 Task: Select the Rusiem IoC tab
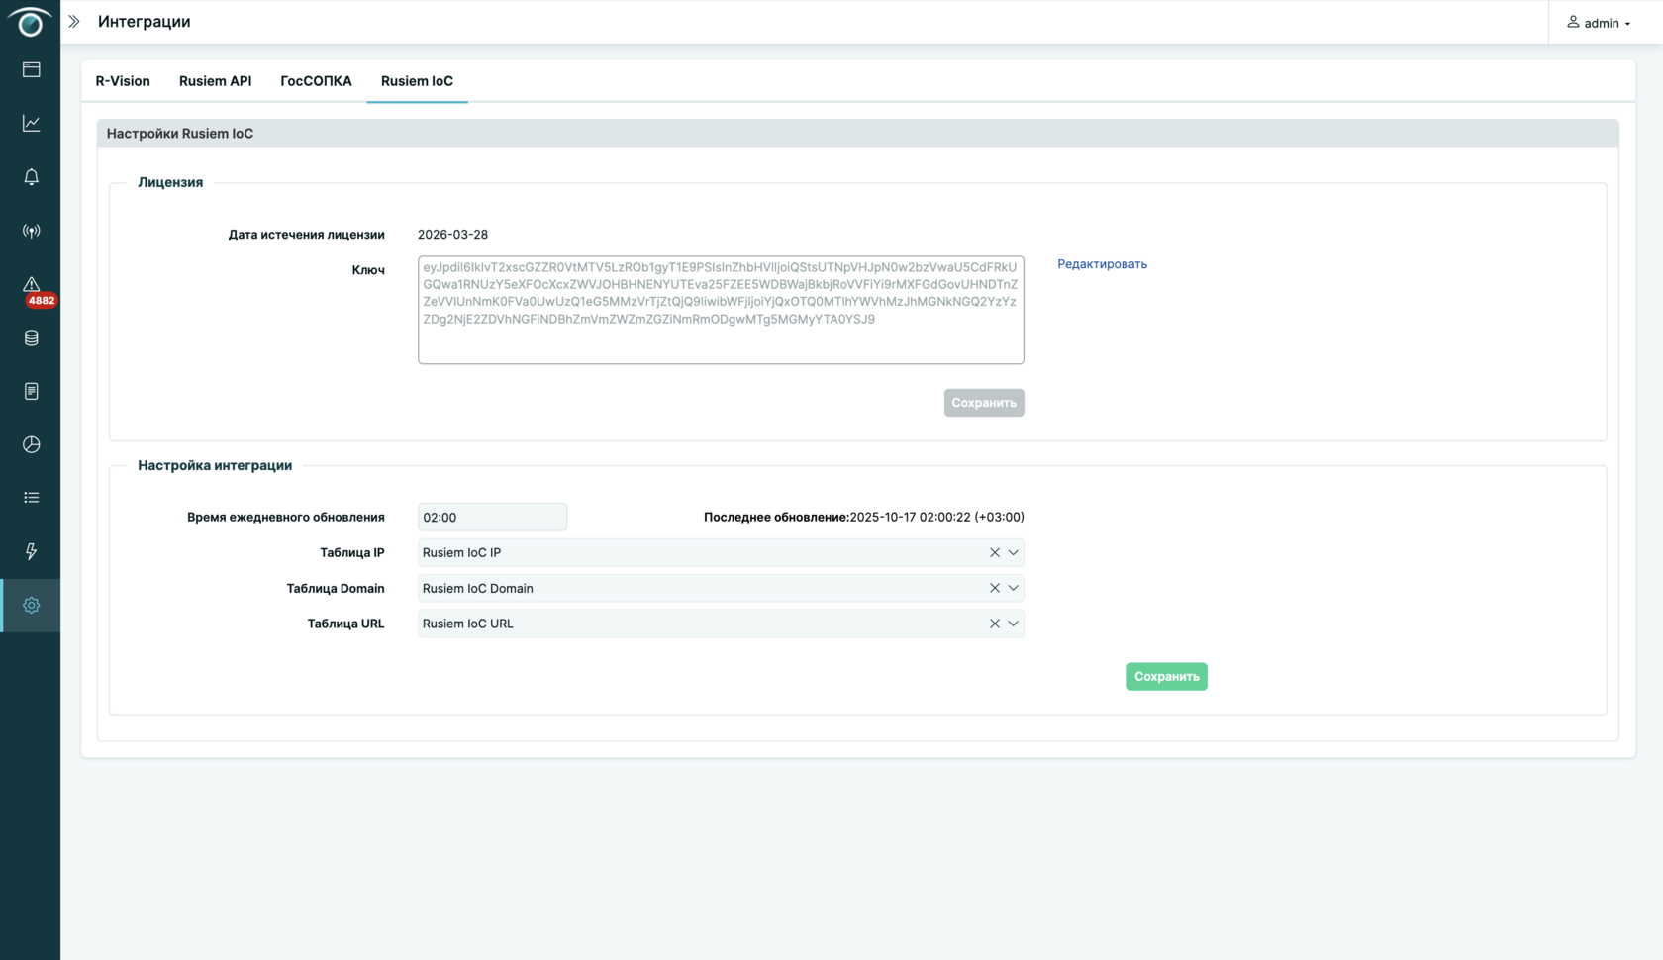point(417,81)
